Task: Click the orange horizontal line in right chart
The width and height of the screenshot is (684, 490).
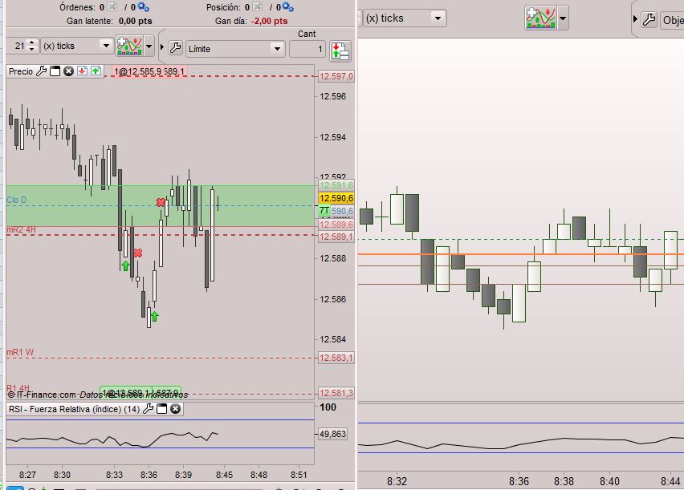Action: (x=521, y=254)
